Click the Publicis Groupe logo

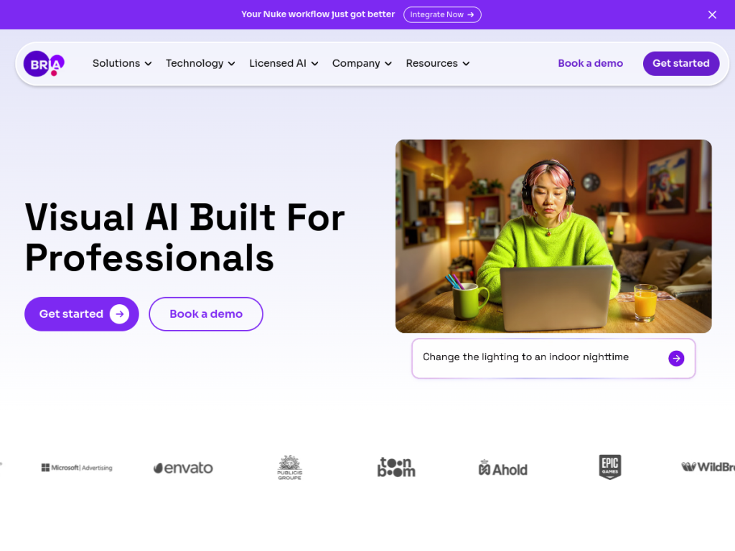290,467
